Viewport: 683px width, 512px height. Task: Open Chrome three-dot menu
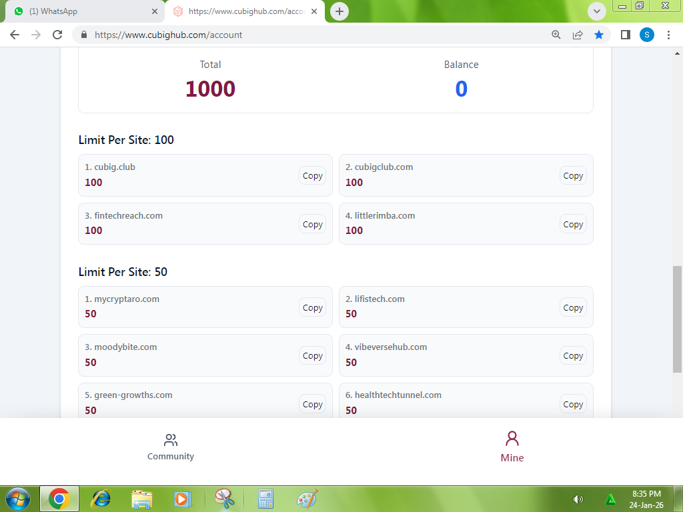[x=668, y=35]
